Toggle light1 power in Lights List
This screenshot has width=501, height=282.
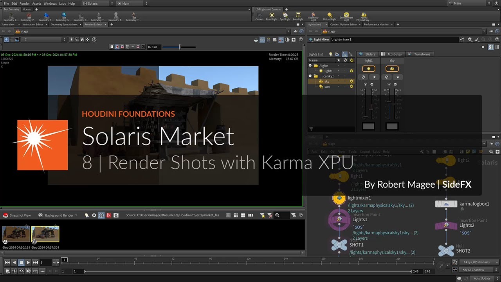pyautogui.click(x=351, y=71)
